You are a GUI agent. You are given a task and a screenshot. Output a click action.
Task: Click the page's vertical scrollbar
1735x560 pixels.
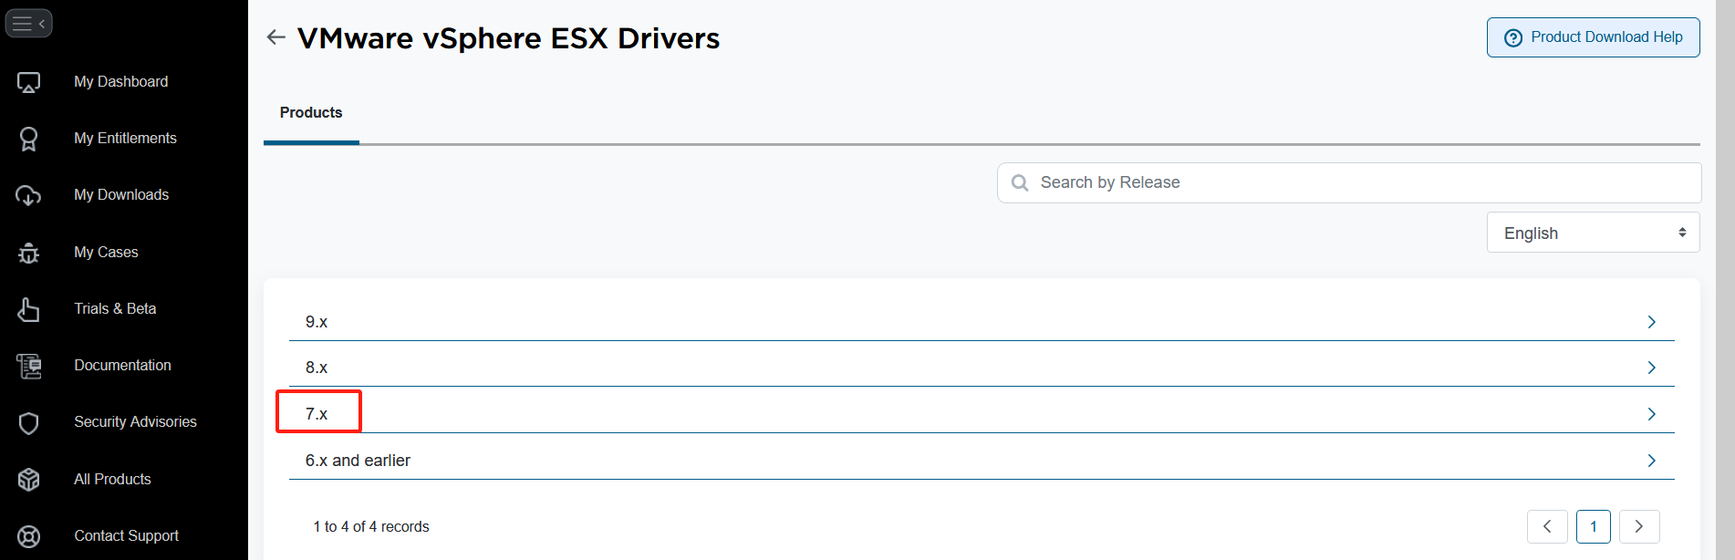(x=1724, y=280)
